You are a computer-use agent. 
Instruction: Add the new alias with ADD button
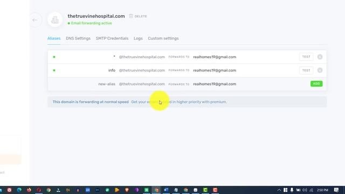click(x=316, y=84)
